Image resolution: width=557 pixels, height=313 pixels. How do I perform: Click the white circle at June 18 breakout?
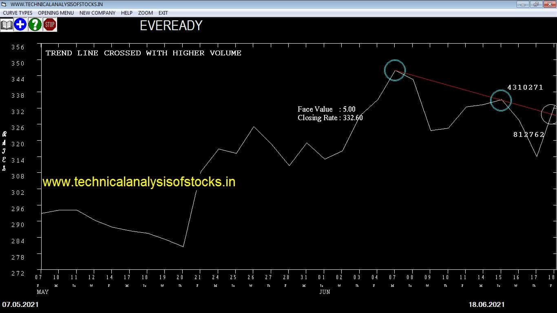pos(549,115)
